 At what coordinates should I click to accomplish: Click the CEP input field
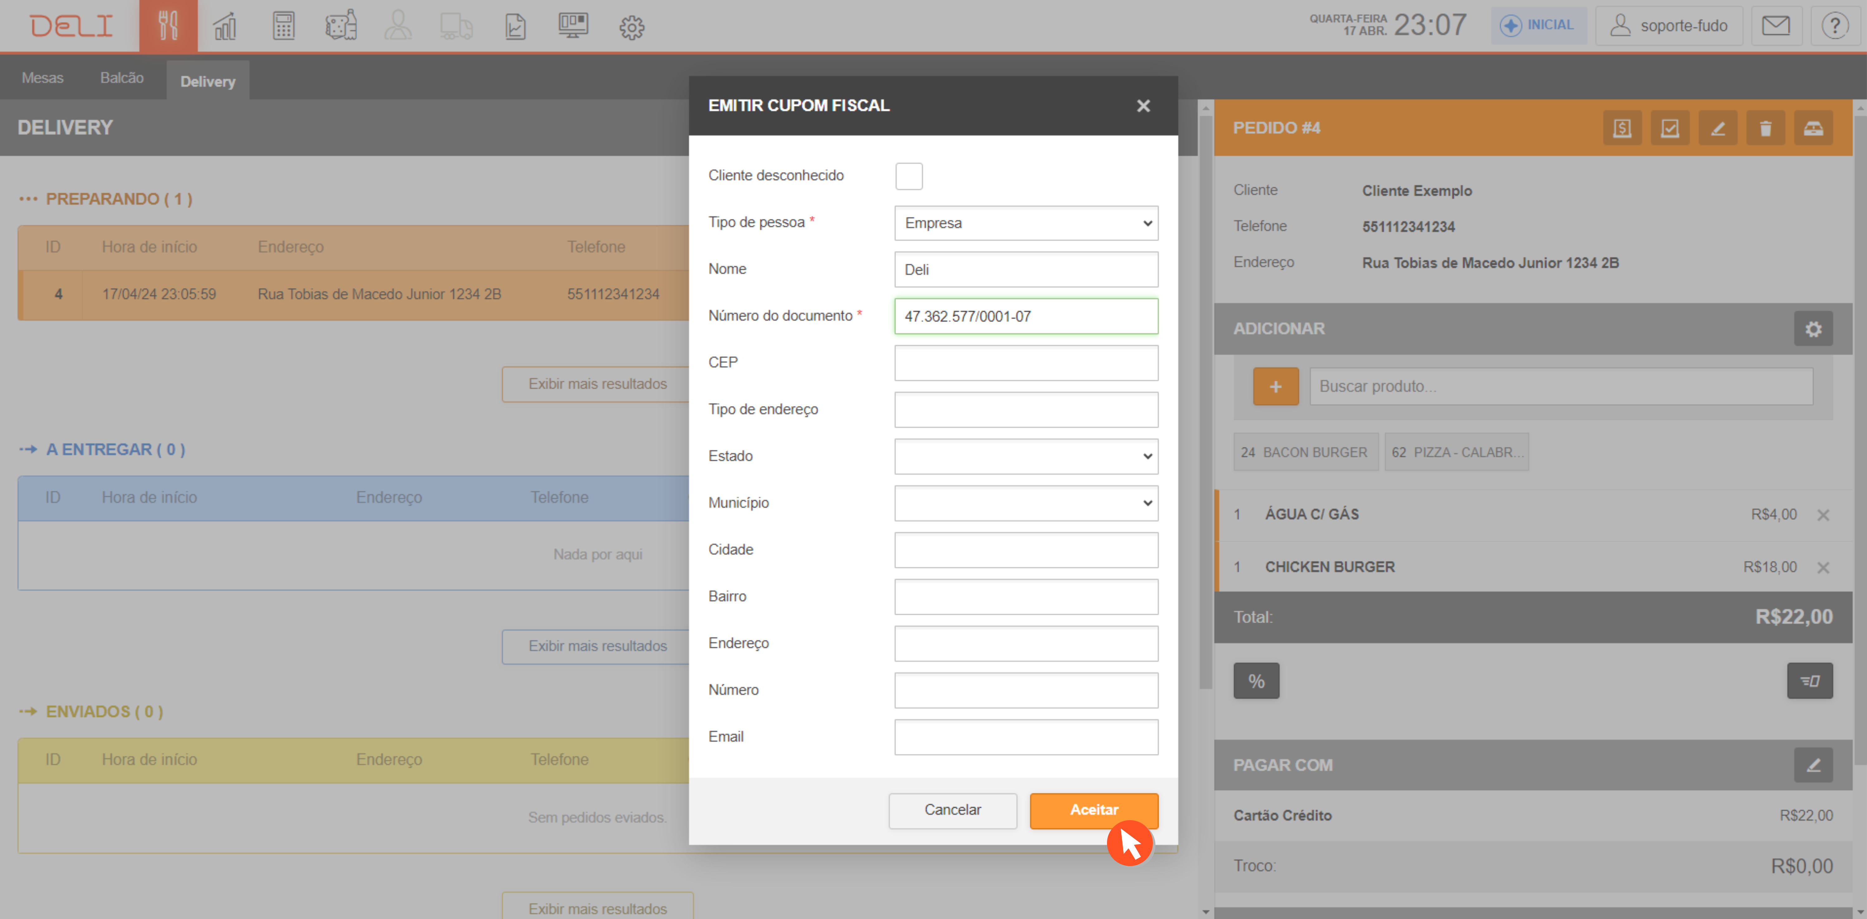coord(1026,363)
